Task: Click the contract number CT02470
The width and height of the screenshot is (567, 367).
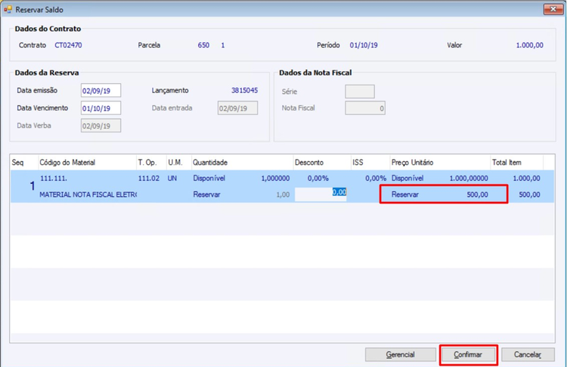Action: point(68,45)
